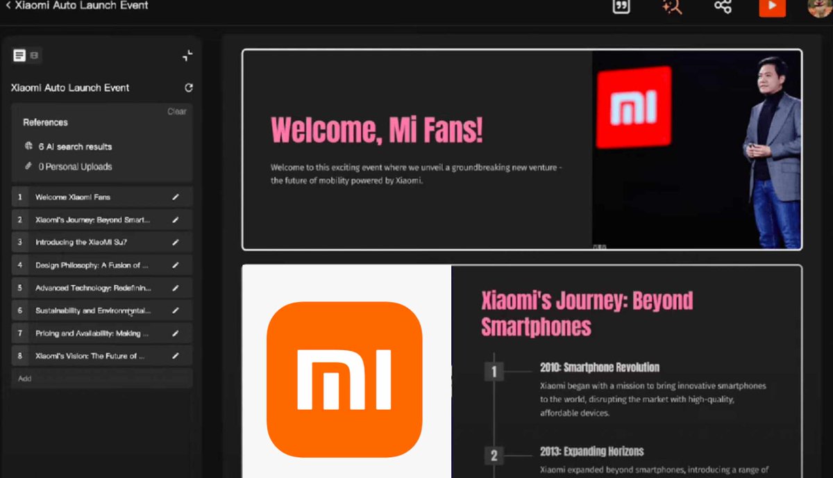
Task: Edit Pricing and Availability item with pencil icon
Action: coord(176,333)
